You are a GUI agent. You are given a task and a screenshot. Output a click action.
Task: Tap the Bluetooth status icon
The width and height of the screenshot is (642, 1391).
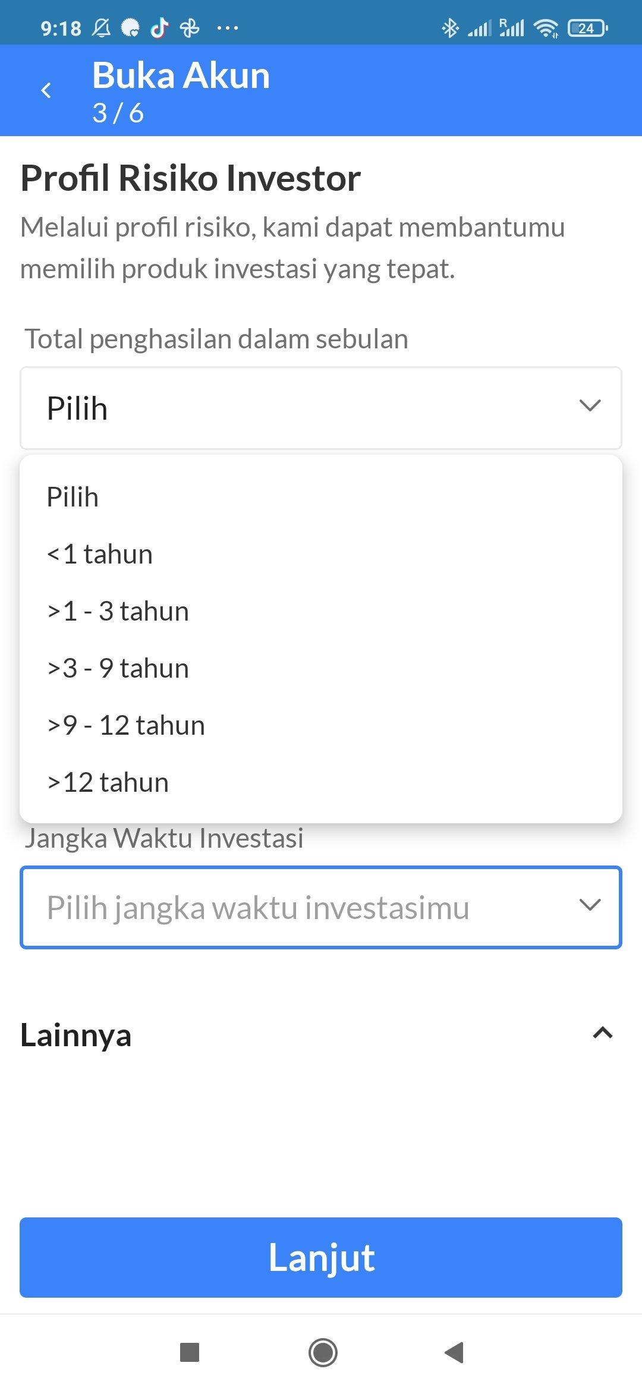[x=450, y=28]
